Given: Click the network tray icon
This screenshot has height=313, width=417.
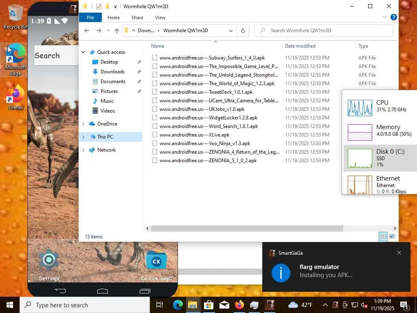Looking at the screenshot, I should (x=355, y=305).
